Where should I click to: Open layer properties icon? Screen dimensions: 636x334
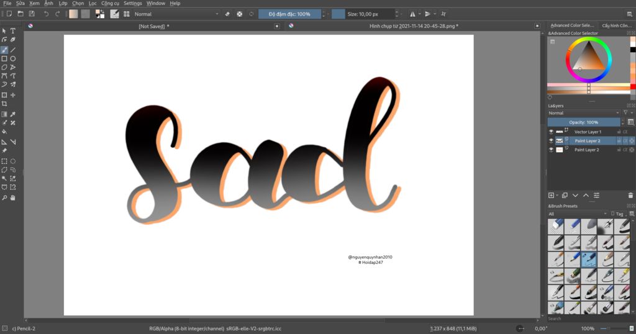(597, 196)
